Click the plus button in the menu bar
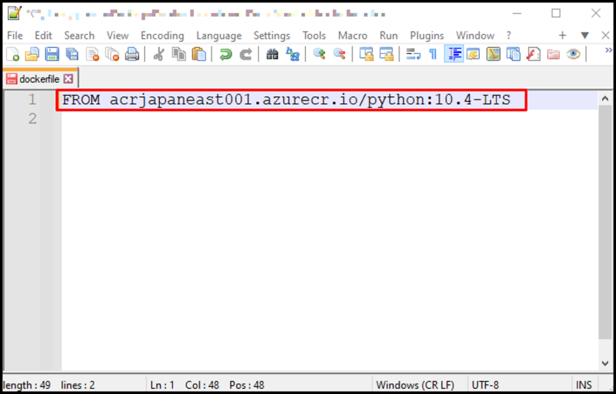 pos(562,35)
